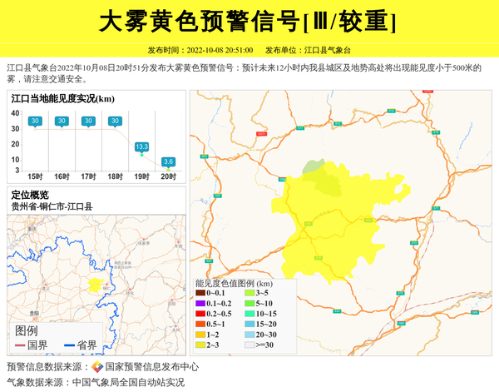499x392 pixels.
Task: Click the 30 data label at 15时
Action: pos(35,122)
